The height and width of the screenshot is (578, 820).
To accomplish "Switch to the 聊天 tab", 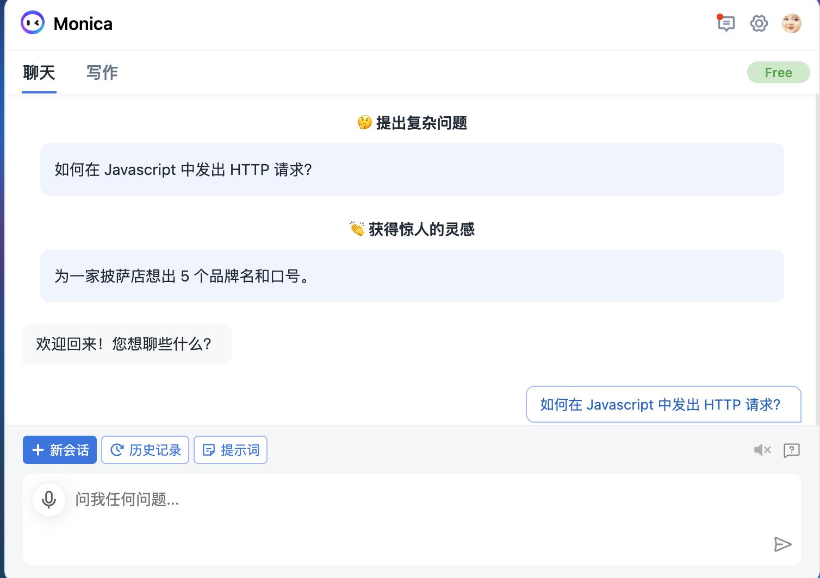I will (39, 73).
